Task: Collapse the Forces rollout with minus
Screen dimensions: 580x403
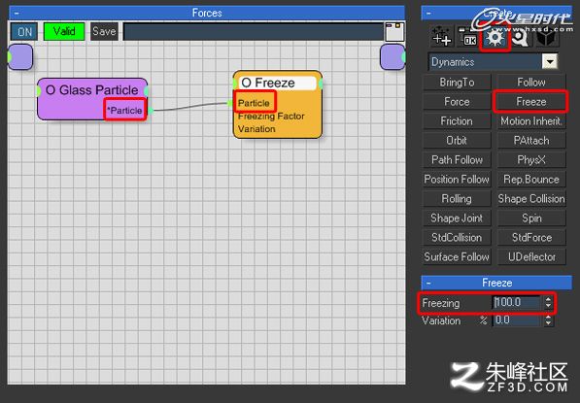Action: click(17, 14)
